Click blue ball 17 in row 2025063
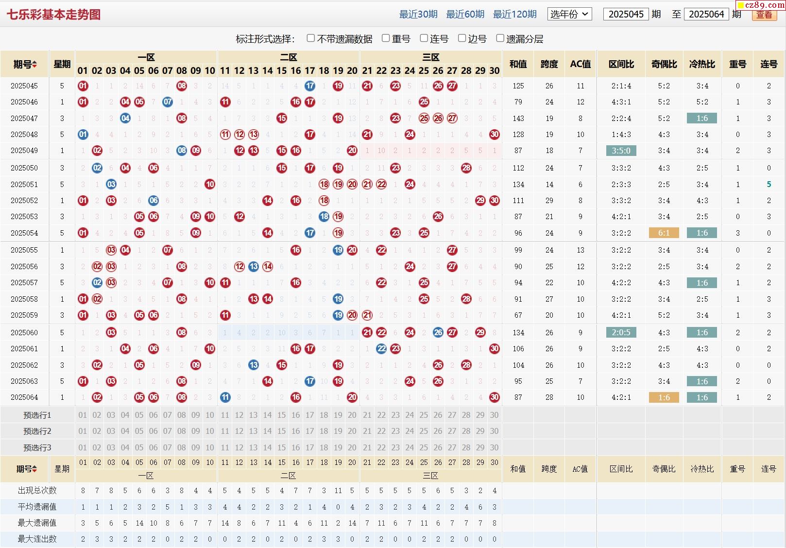The width and height of the screenshot is (786, 548). pyautogui.click(x=310, y=381)
